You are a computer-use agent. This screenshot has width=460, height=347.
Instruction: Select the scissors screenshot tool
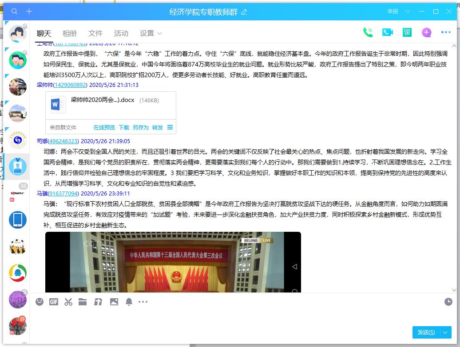[68, 302]
